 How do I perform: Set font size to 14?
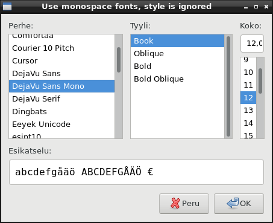coord(248,123)
